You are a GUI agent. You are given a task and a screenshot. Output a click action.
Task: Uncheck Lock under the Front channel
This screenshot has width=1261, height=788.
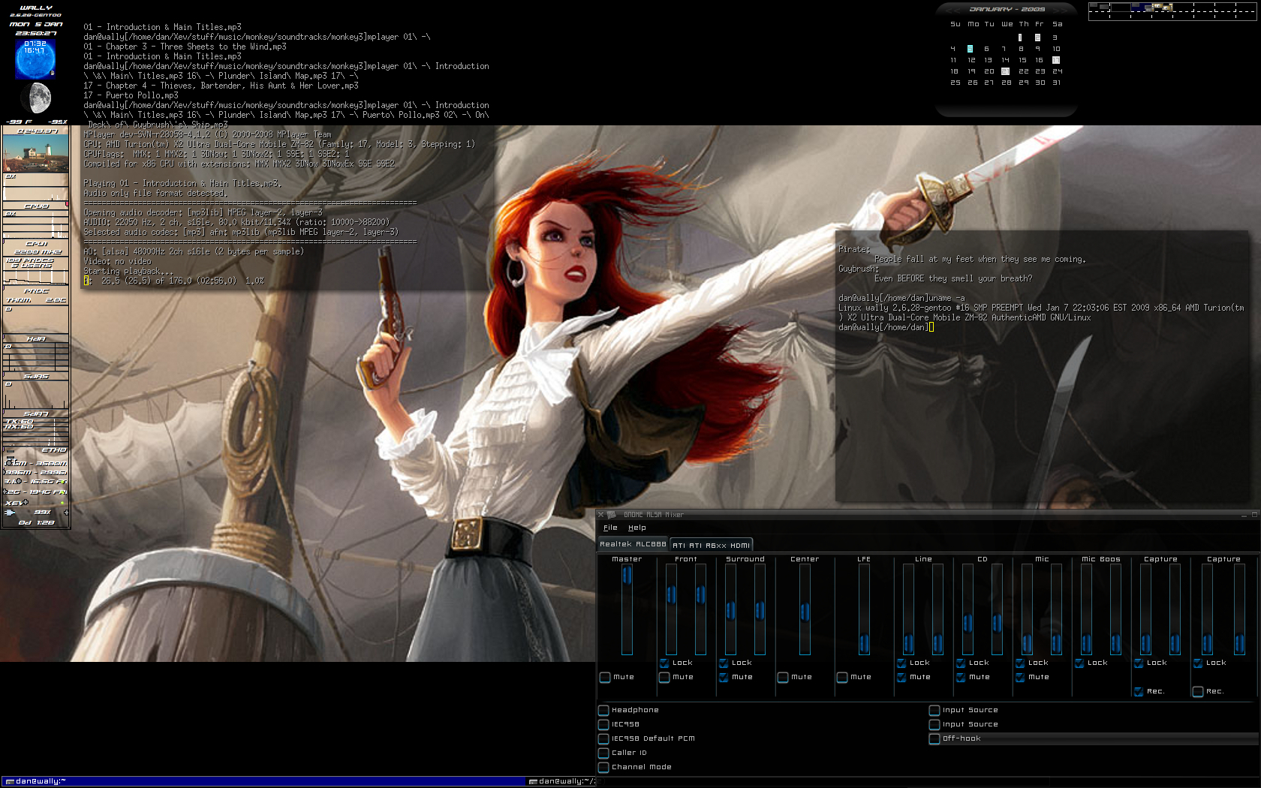[664, 663]
